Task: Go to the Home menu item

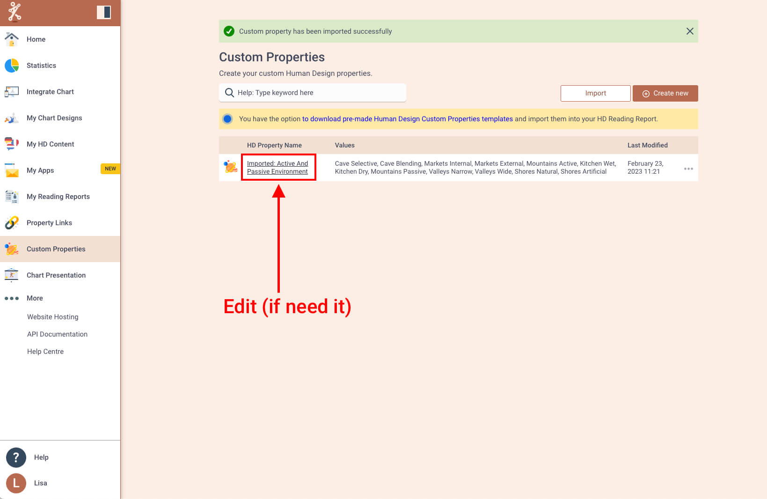Action: pos(36,39)
